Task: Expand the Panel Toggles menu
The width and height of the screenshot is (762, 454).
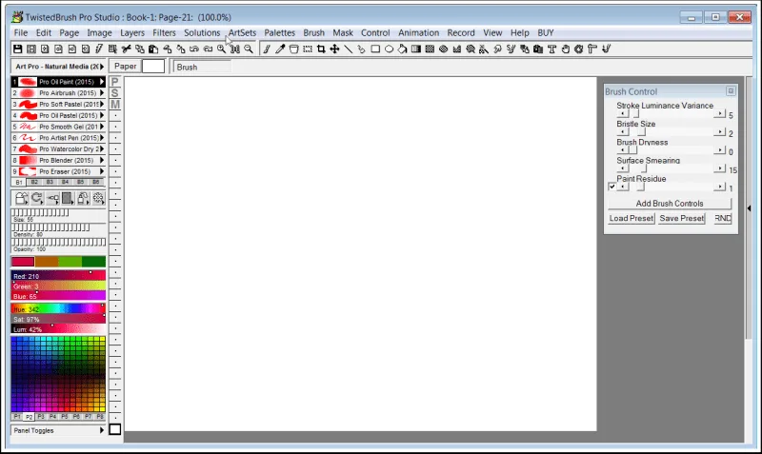Action: coord(58,430)
